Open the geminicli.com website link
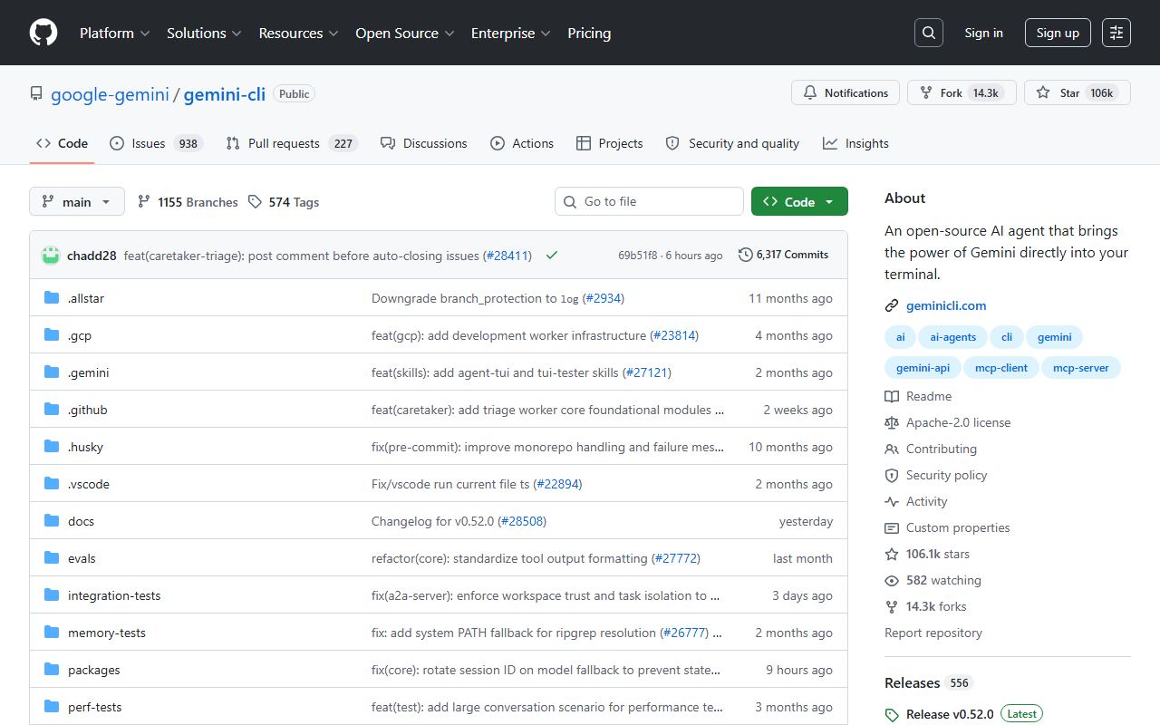The width and height of the screenshot is (1160, 725). (x=946, y=306)
